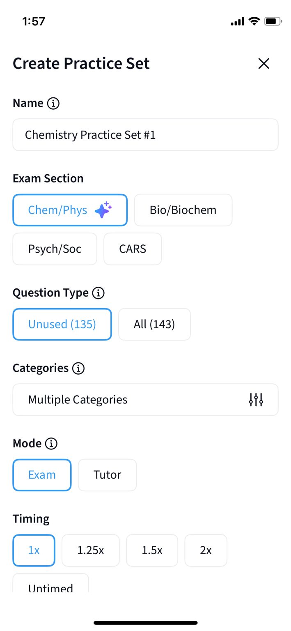Tap the info icon beside Question Type
Image resolution: width=291 pixels, height=631 pixels.
point(98,292)
